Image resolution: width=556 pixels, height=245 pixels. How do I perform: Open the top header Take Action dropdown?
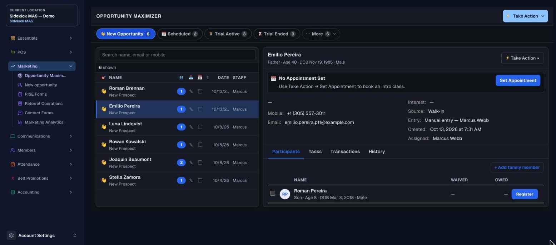pos(525,16)
